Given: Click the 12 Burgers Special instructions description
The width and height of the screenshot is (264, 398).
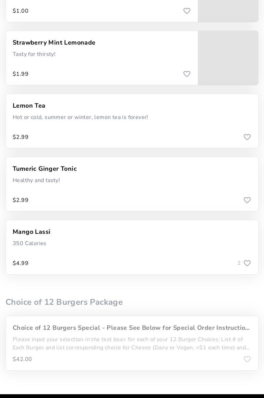Looking at the screenshot, I should 131,343.
